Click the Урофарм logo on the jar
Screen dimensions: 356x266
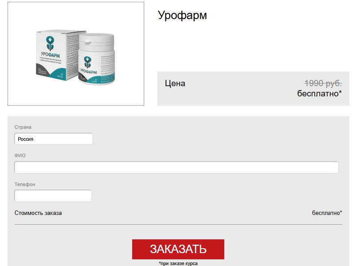click(x=88, y=64)
